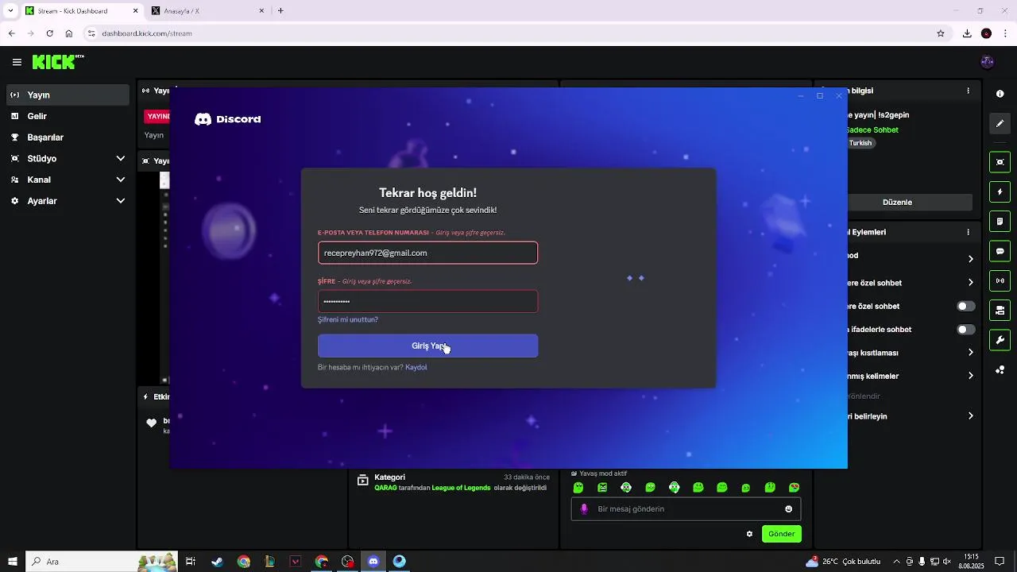Viewport: 1017px width, 572px height.
Task: Expand the 'belirleyin' row chevron
Action: (970, 415)
